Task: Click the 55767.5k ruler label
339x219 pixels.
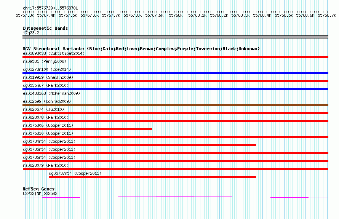Action: [x=68, y=15]
